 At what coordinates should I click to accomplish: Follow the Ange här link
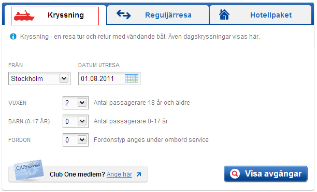[x=120, y=174]
